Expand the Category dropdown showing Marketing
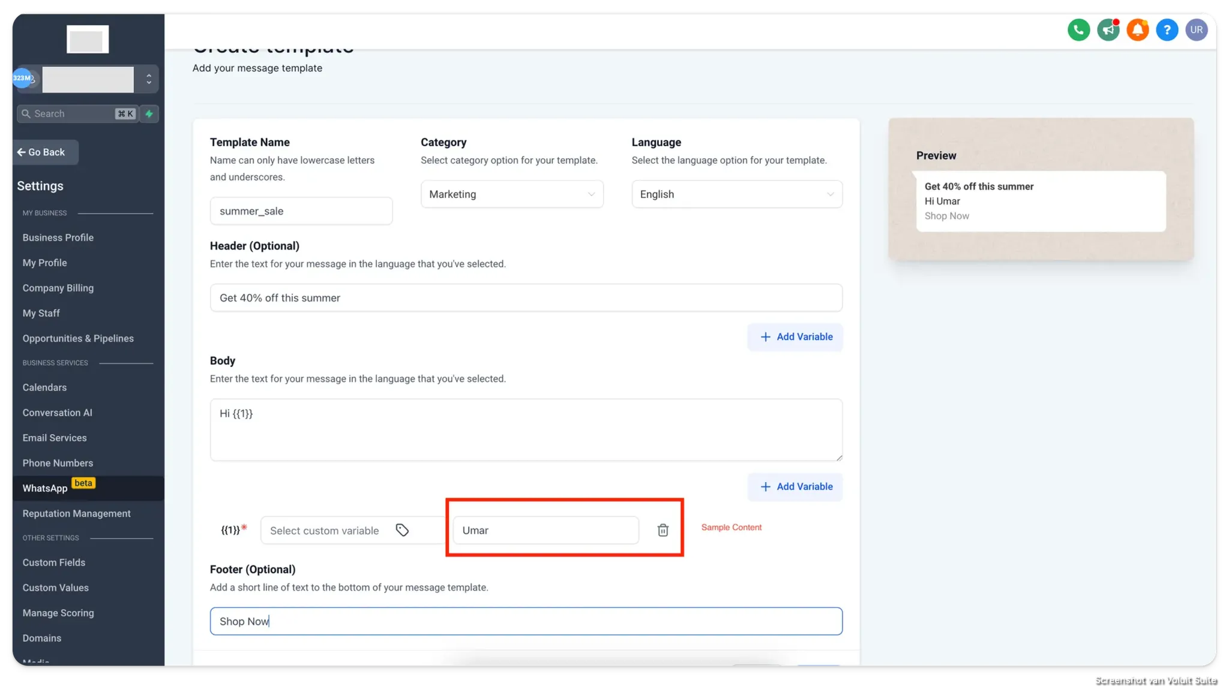This screenshot has width=1229, height=698. 512,194
